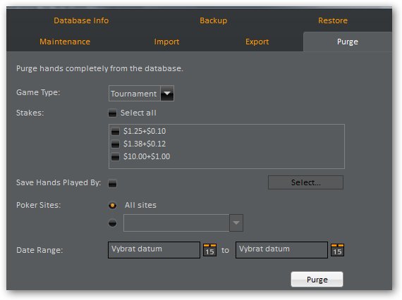Go to the Restore tab
The image size is (402, 300).
click(333, 20)
